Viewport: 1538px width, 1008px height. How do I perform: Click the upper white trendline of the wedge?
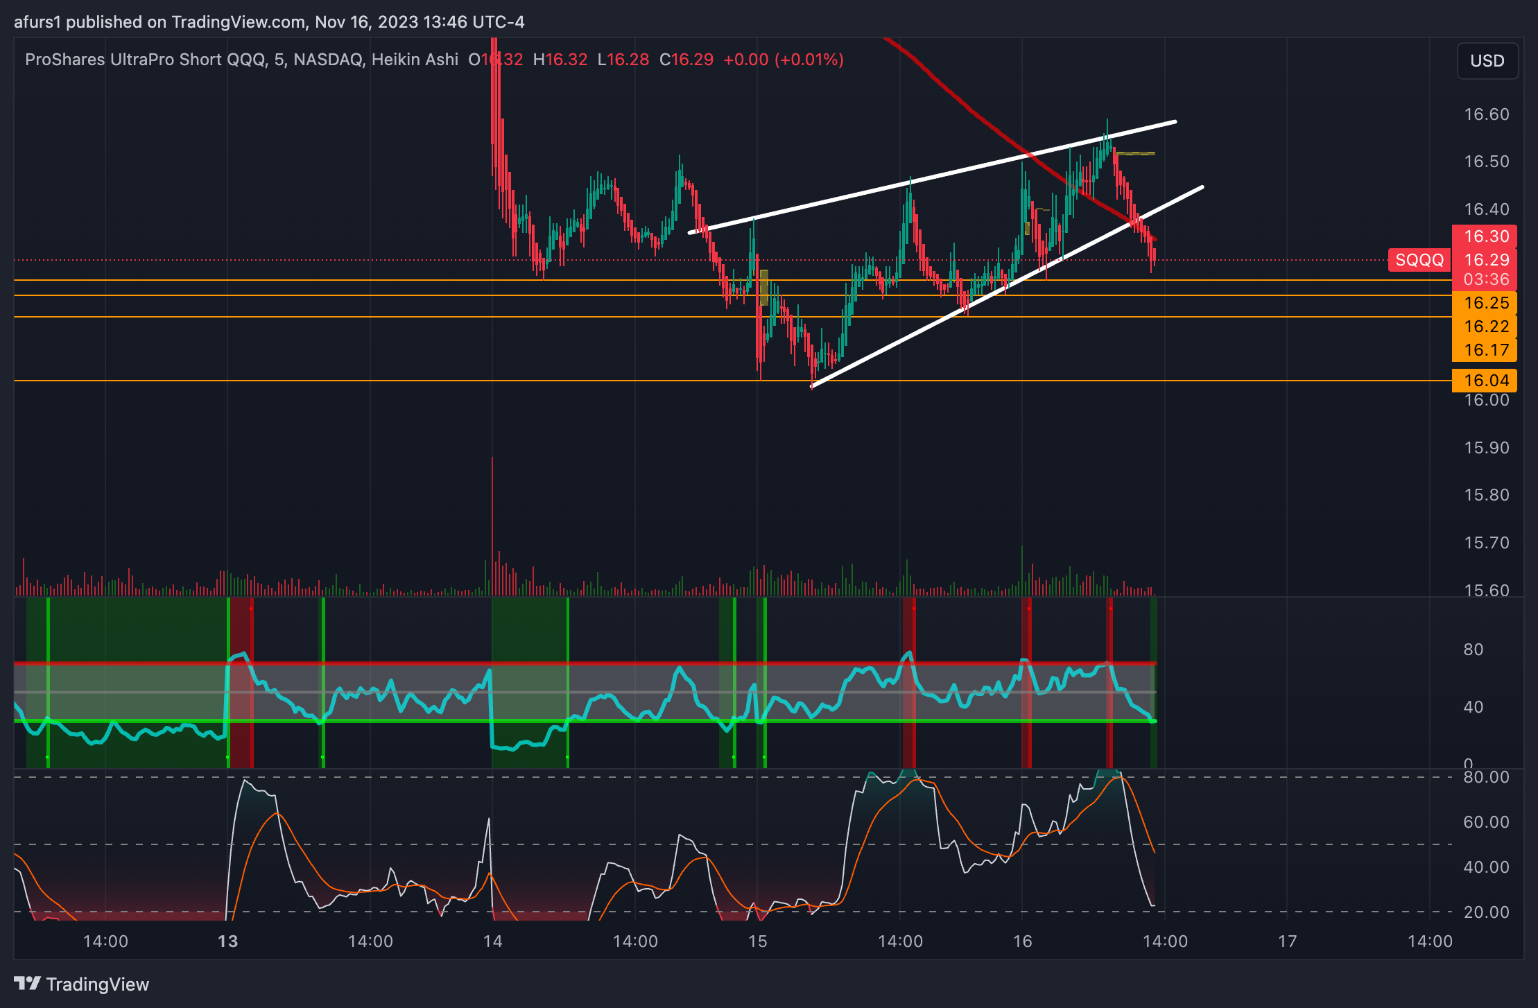point(932,177)
